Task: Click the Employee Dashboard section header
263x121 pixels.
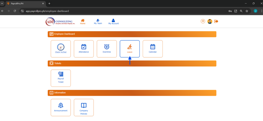Action: (132, 34)
